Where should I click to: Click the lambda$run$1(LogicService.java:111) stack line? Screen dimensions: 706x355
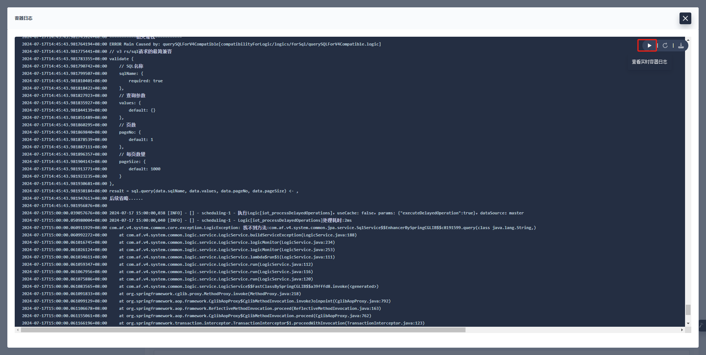[178, 257]
